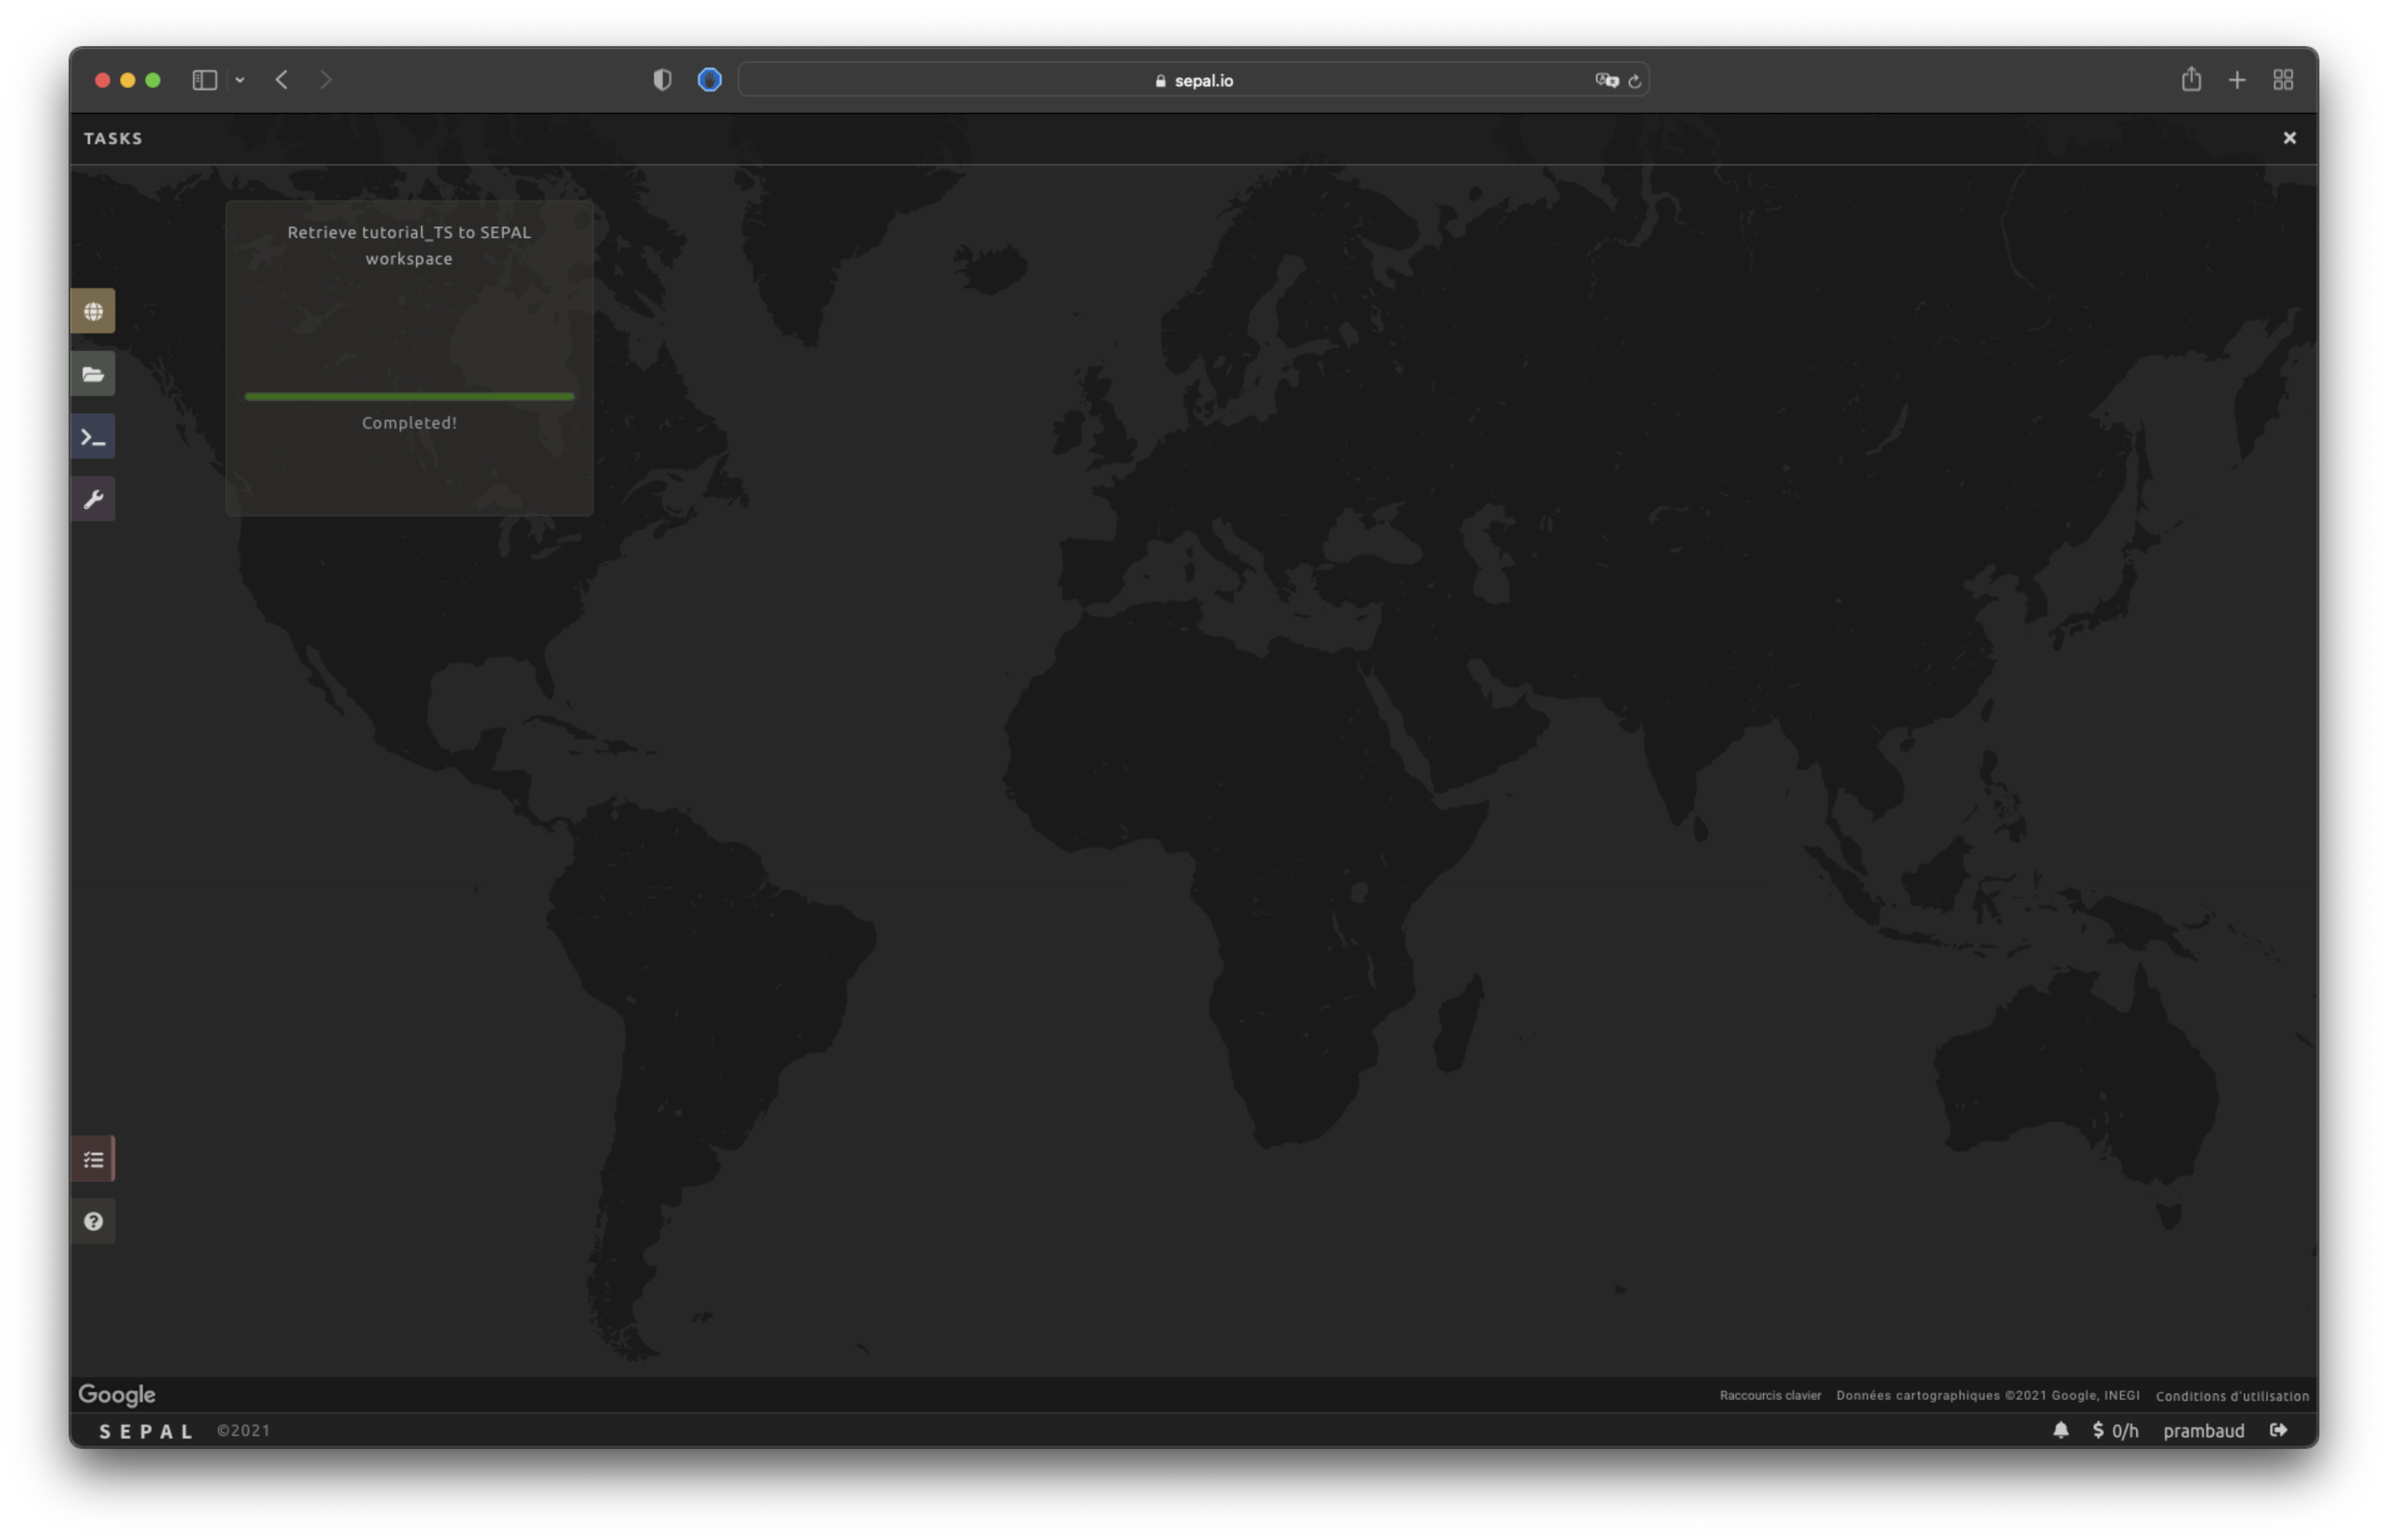Expand the Safari sidebar dropdown chevron
This screenshot has width=2388, height=1540.
point(240,80)
